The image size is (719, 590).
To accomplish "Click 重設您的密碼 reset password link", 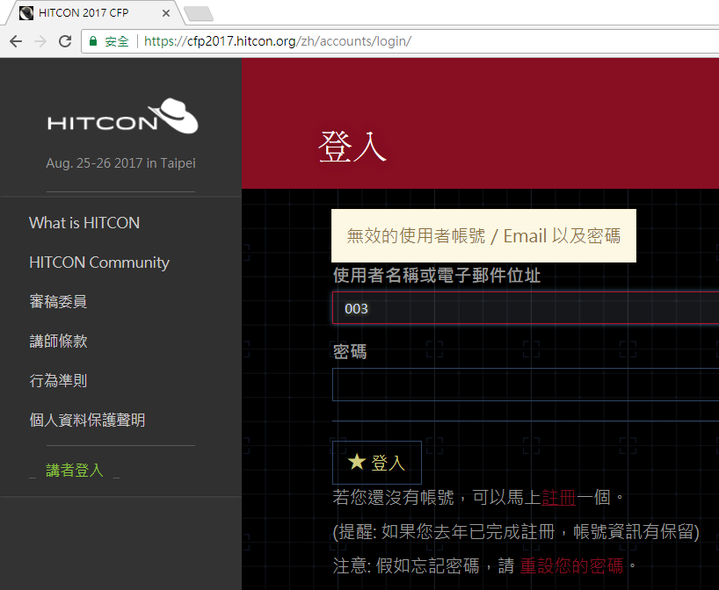I will 571,566.
